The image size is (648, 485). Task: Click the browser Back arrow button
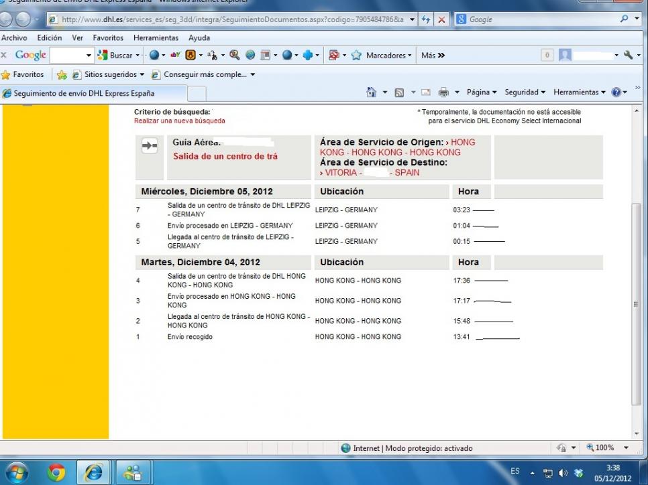click(5, 19)
